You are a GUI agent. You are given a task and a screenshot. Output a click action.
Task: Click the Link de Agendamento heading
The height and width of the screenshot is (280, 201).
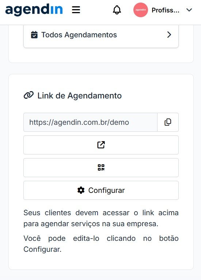[x=80, y=96]
